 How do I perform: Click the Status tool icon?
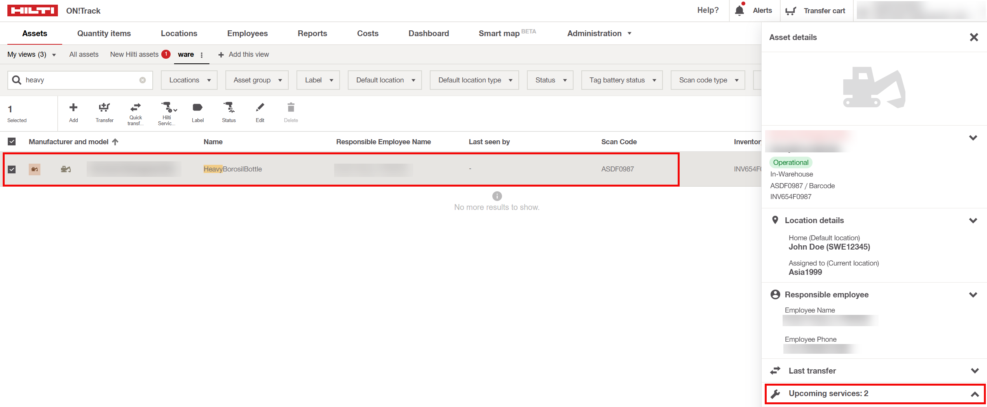228,108
